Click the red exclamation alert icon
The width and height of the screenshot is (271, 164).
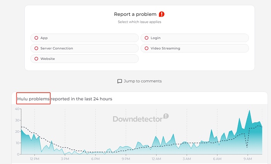(161, 14)
